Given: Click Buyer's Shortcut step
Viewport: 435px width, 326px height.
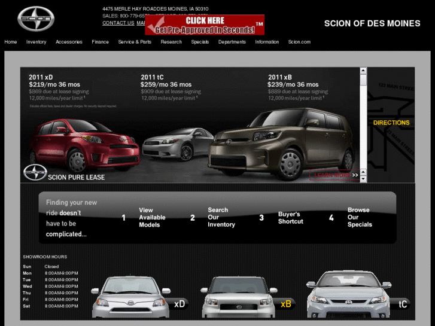Looking at the screenshot, I should pyautogui.click(x=290, y=218).
